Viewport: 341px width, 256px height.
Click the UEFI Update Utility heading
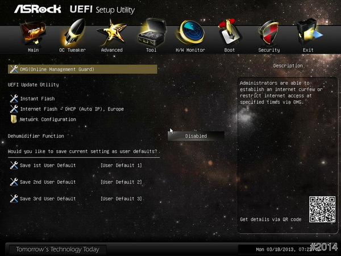click(x=34, y=84)
